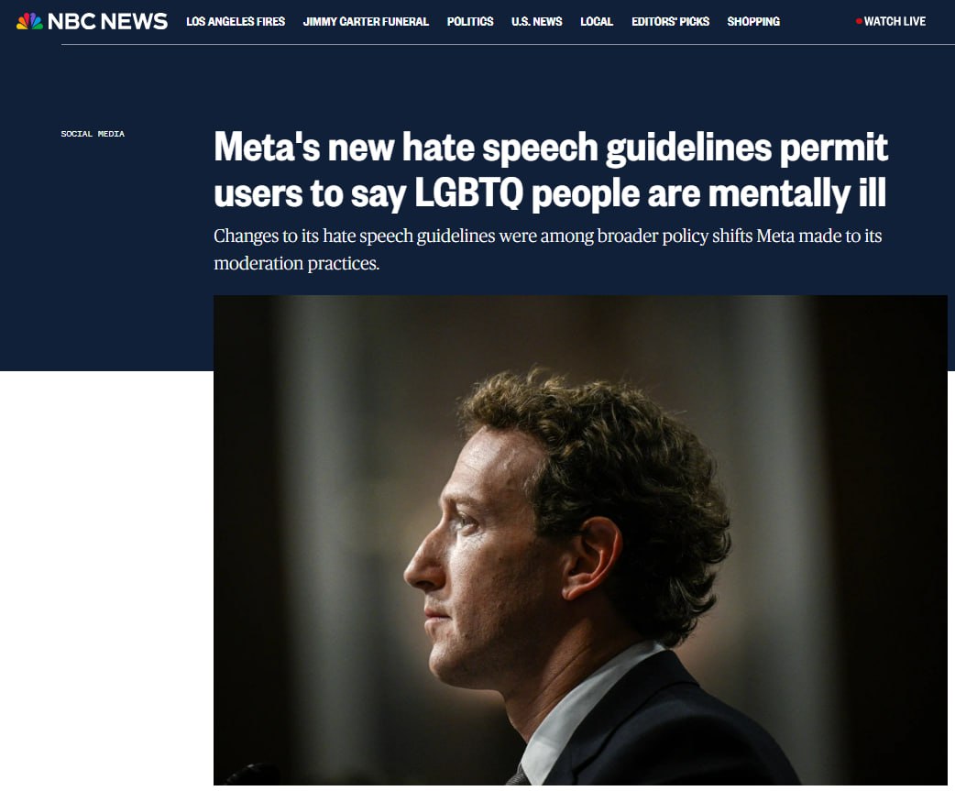Click the Watch Live link

pos(895,21)
